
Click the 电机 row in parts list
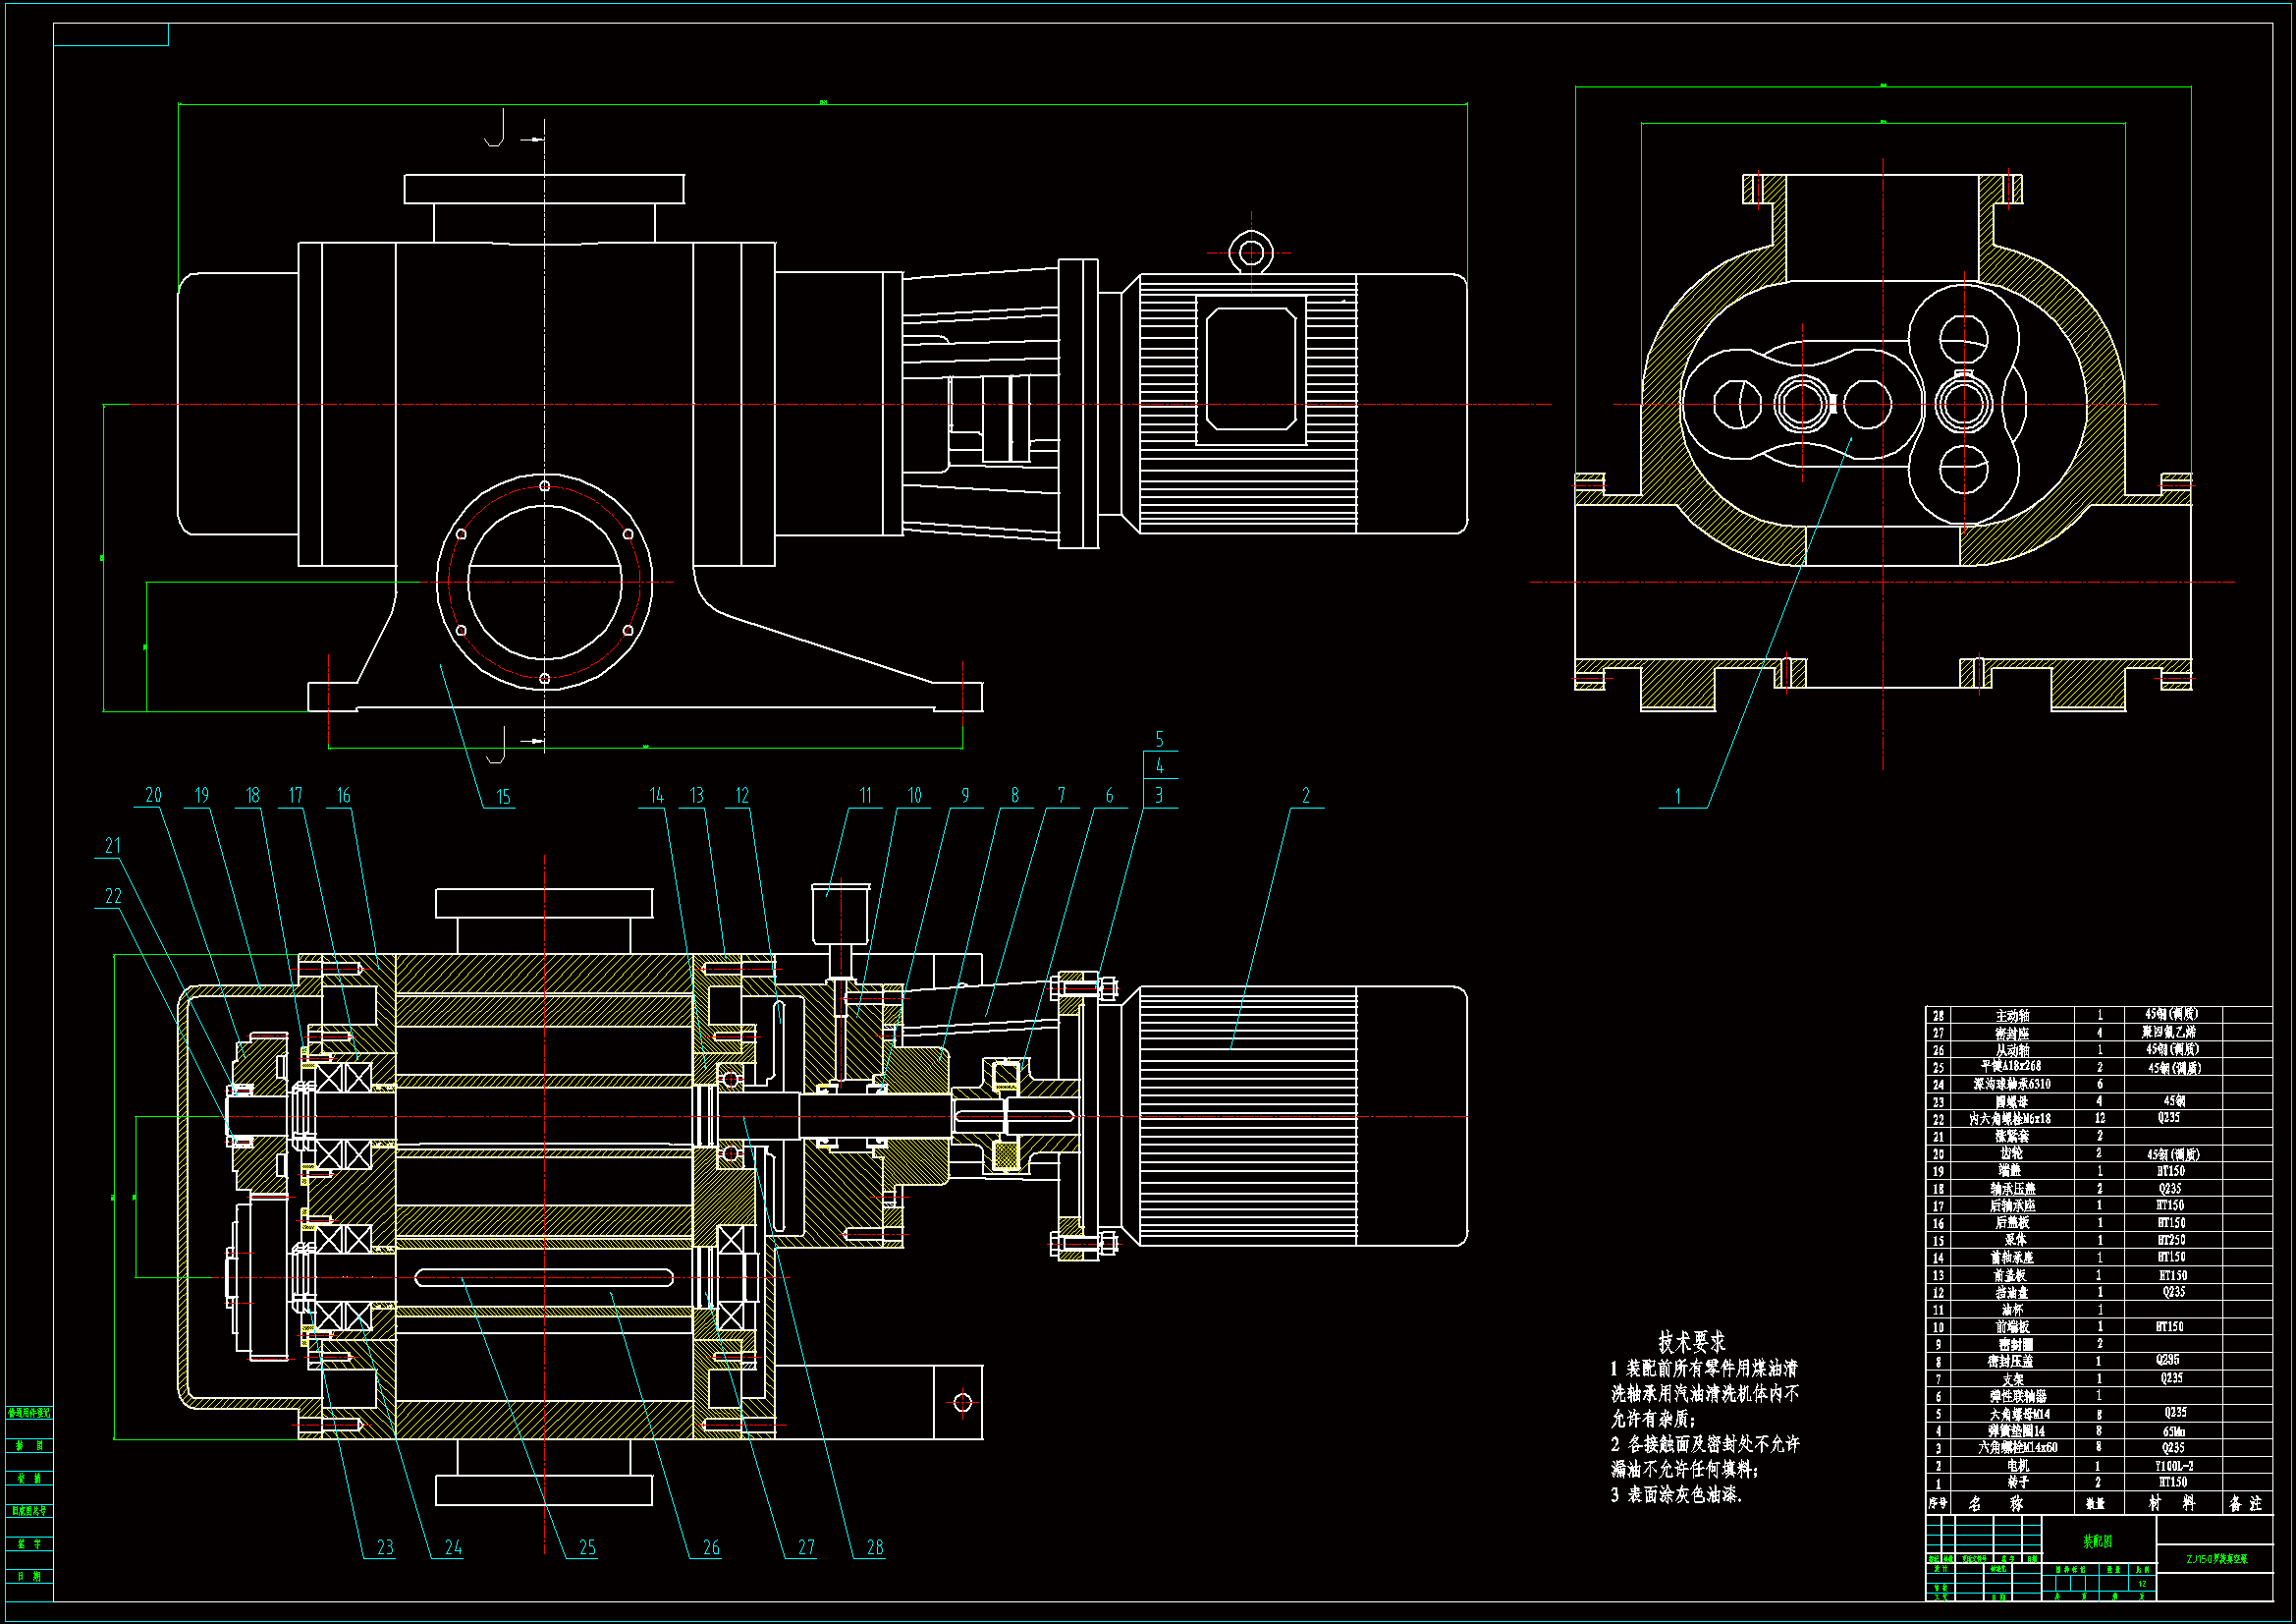click(2018, 1466)
